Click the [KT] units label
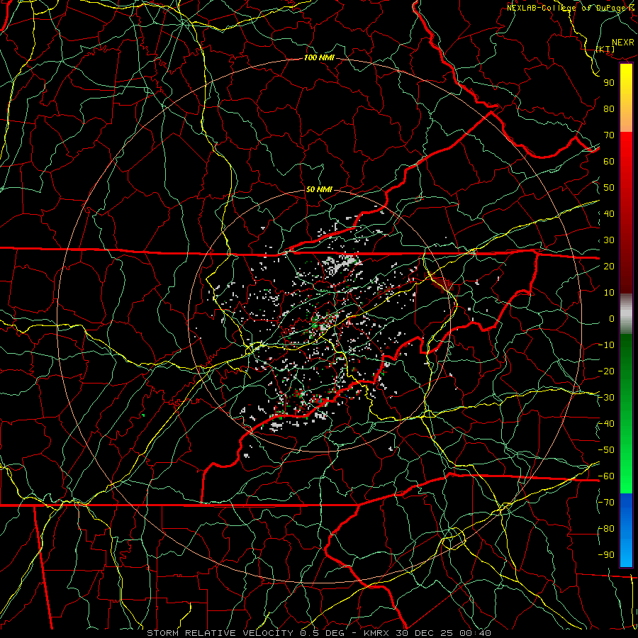 point(605,49)
